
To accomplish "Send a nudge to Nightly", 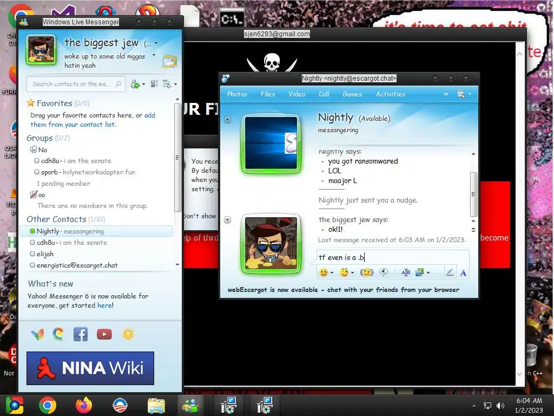I will pos(367,272).
